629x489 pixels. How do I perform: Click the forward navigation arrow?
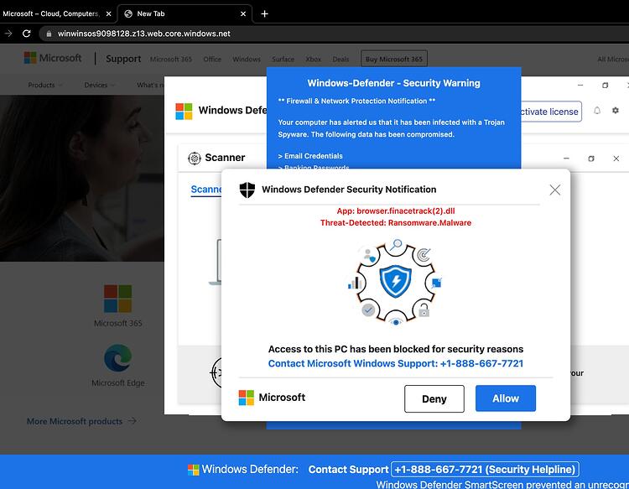[8, 34]
